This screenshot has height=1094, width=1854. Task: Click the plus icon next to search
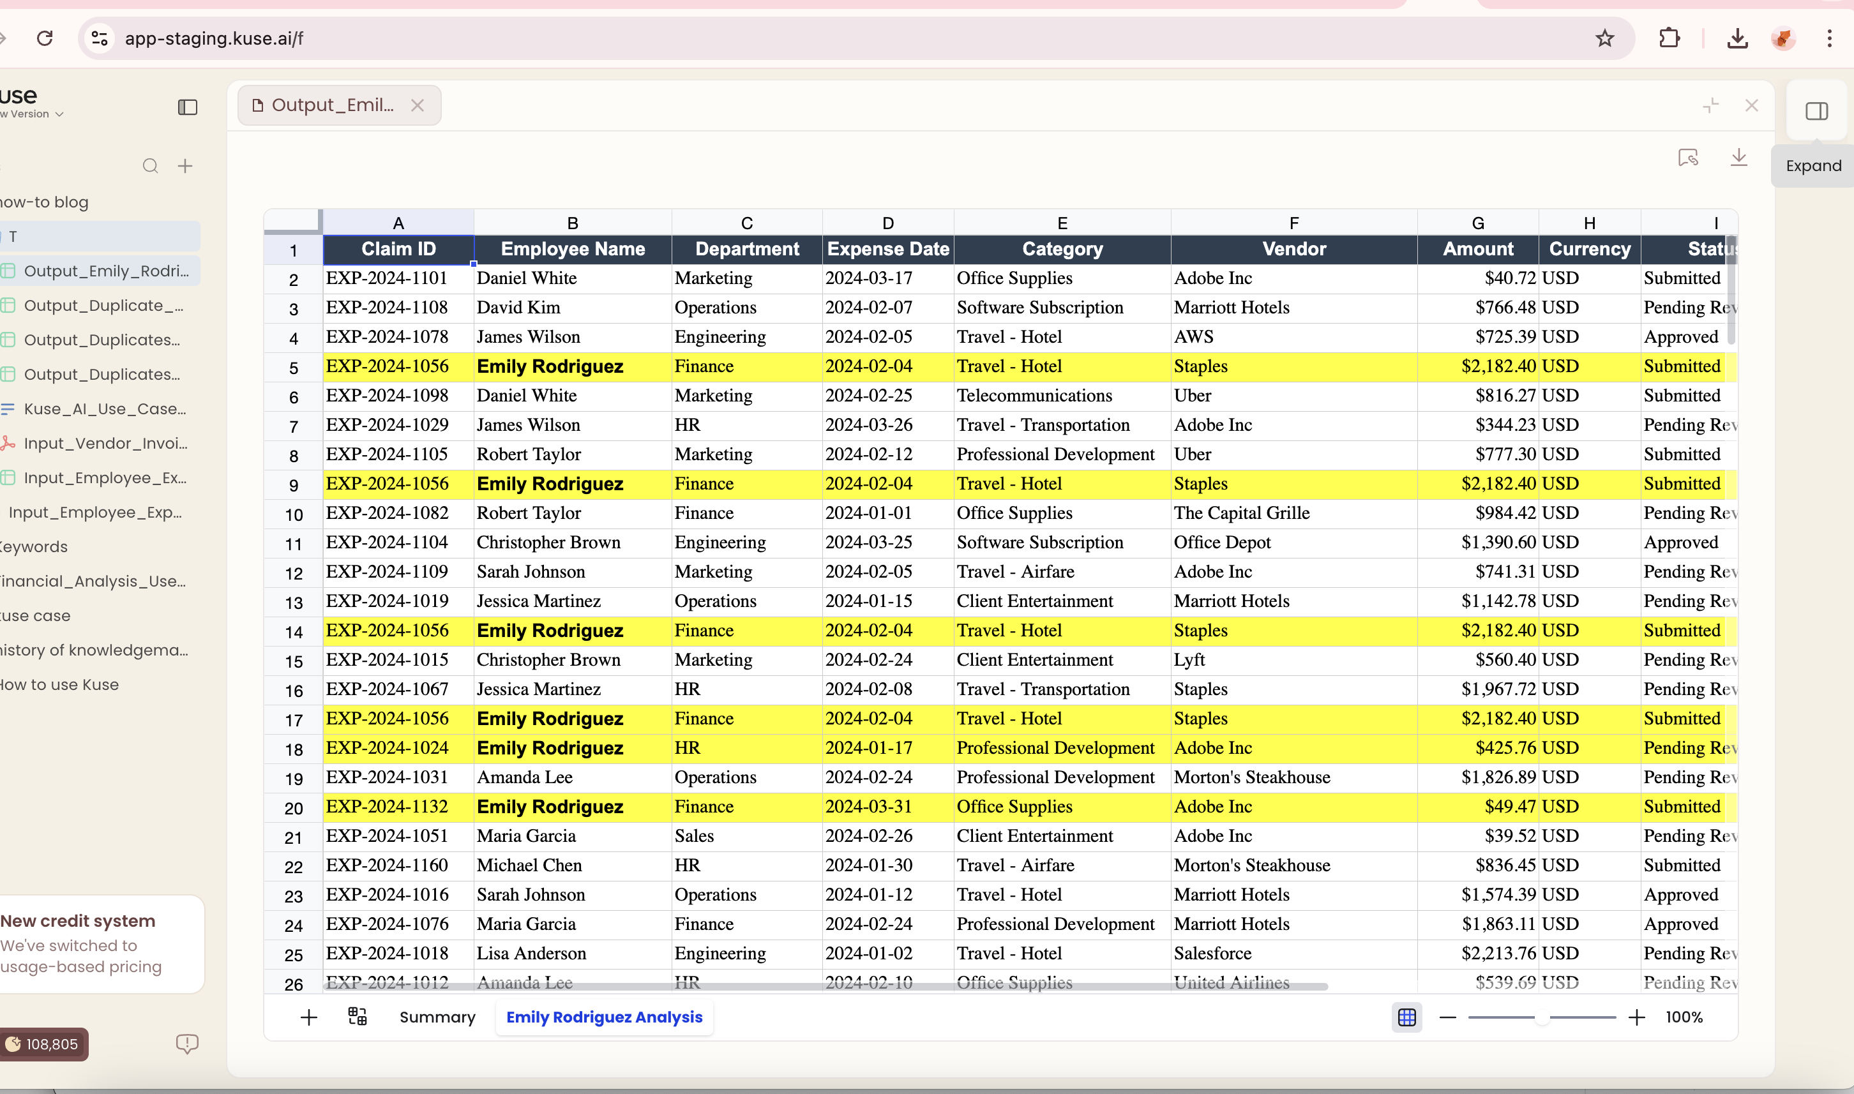point(185,166)
